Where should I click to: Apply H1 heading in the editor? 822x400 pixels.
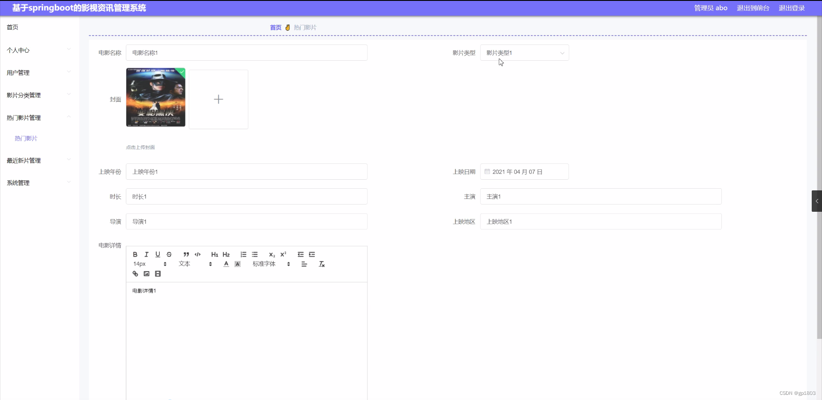coord(214,254)
